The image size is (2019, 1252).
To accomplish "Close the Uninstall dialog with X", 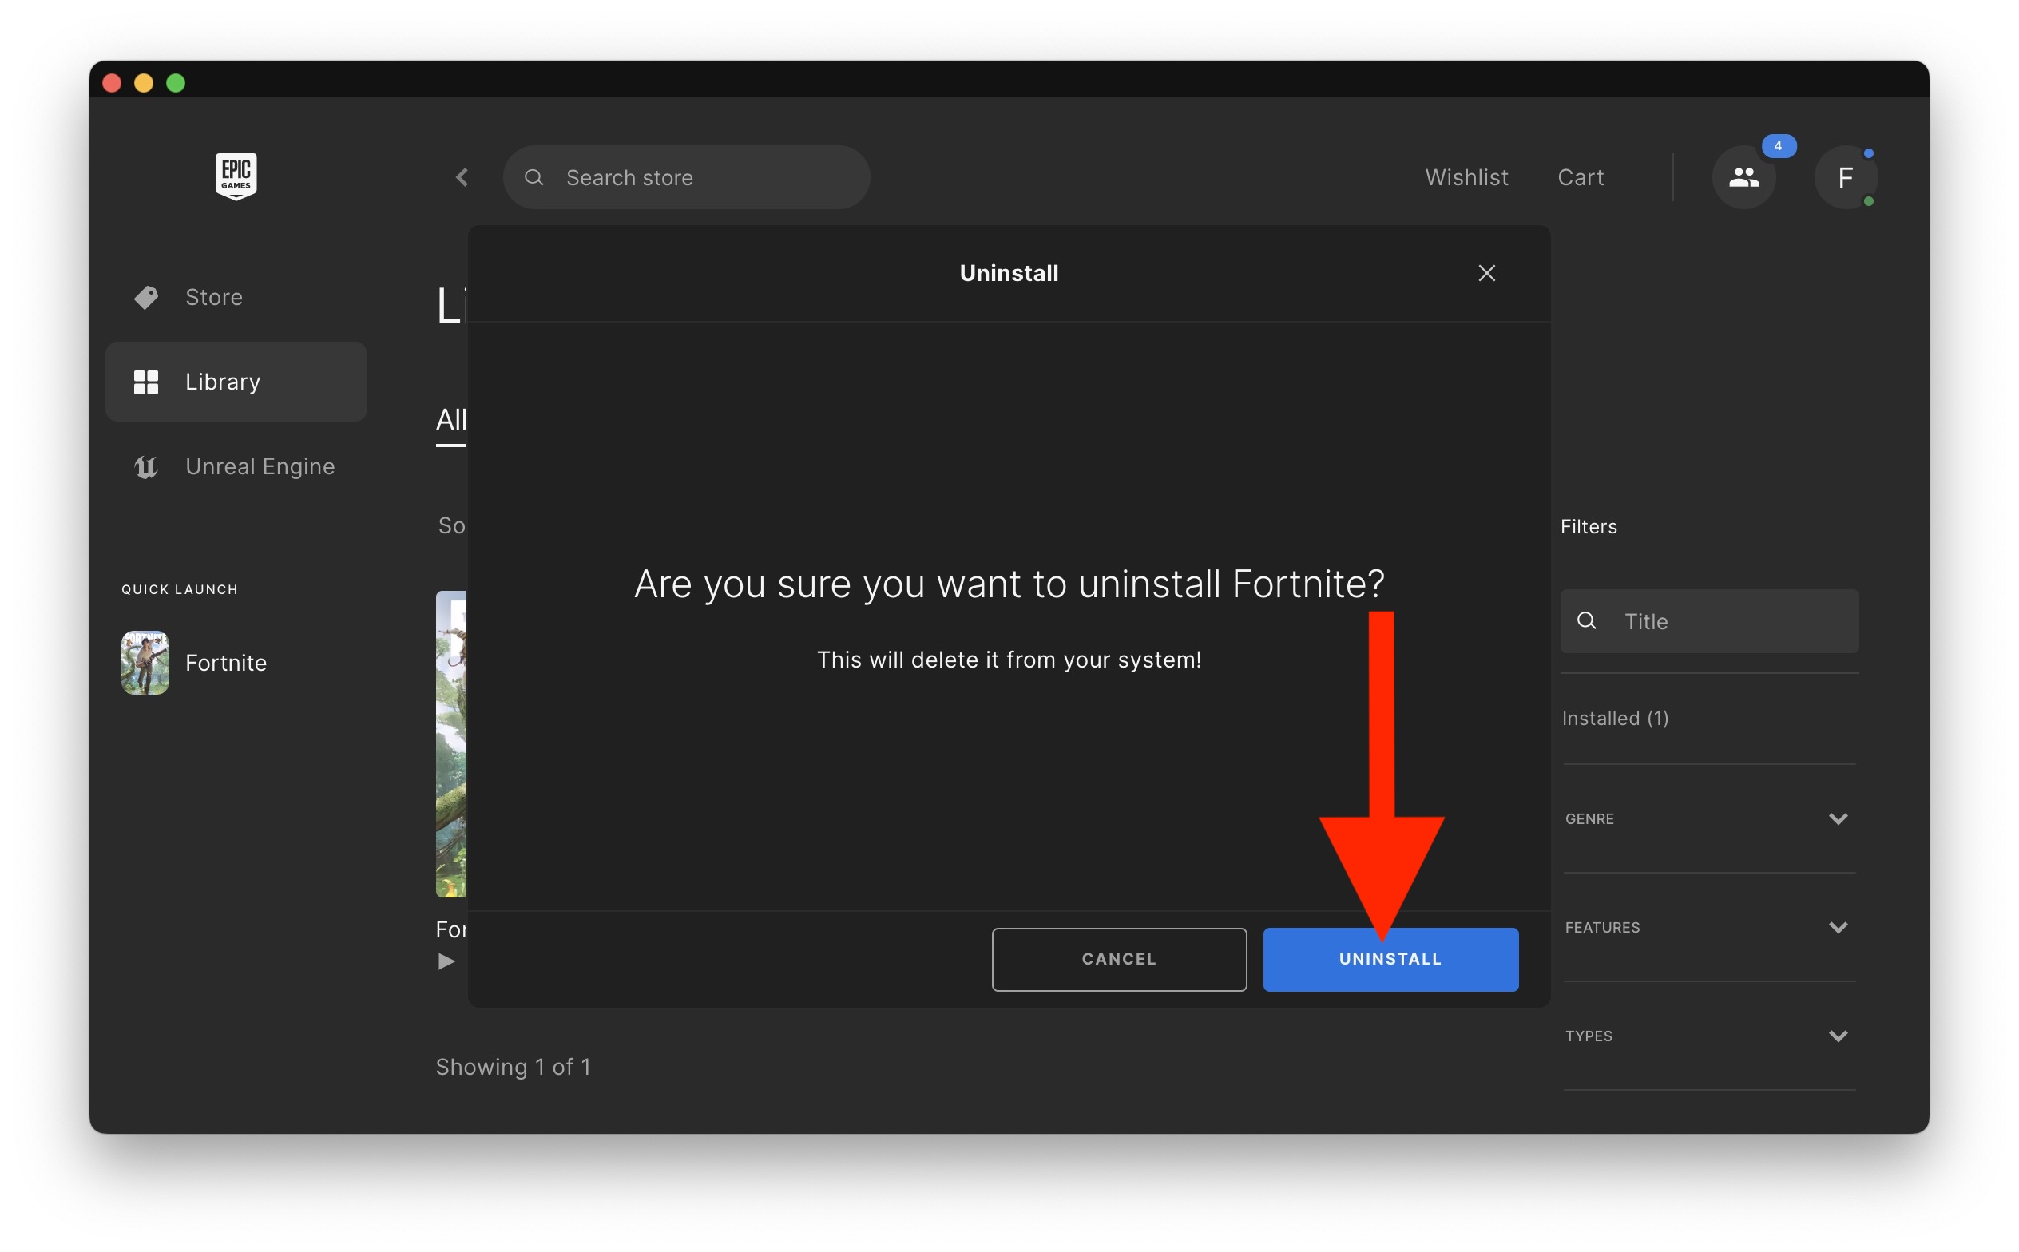I will 1486,273.
